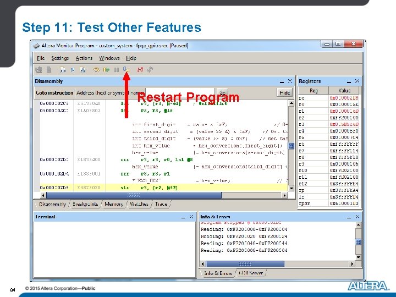This screenshot has height=297, width=396.
Task: Open the File menu
Action: (x=40, y=58)
